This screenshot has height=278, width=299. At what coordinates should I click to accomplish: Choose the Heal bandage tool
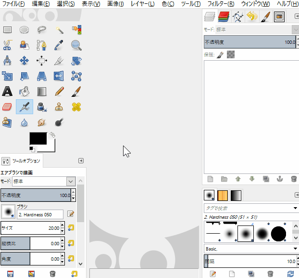click(76, 107)
